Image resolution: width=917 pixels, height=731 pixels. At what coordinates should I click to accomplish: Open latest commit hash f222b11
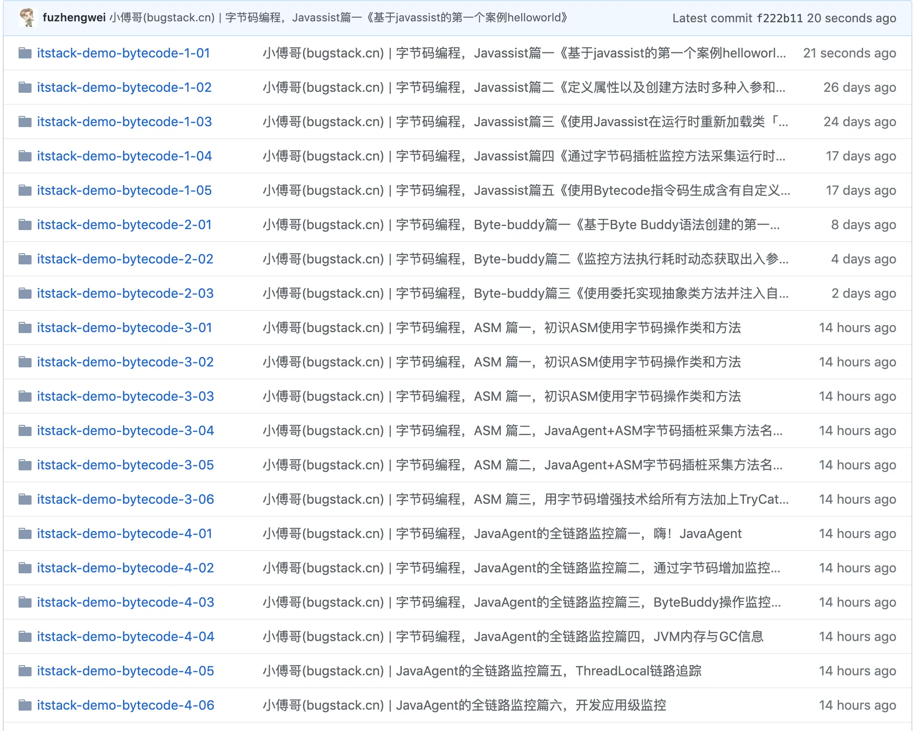coord(779,18)
